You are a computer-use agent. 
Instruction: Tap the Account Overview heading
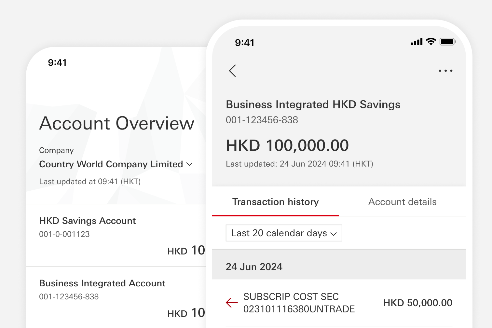point(117,123)
